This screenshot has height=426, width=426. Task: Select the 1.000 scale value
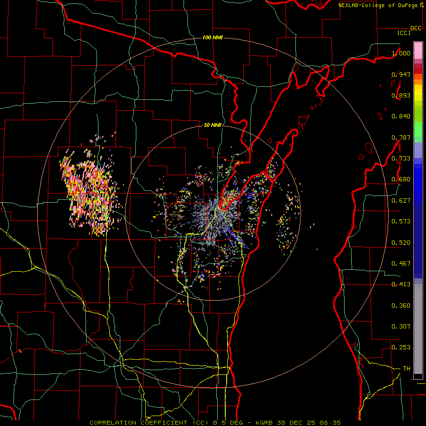click(x=401, y=53)
